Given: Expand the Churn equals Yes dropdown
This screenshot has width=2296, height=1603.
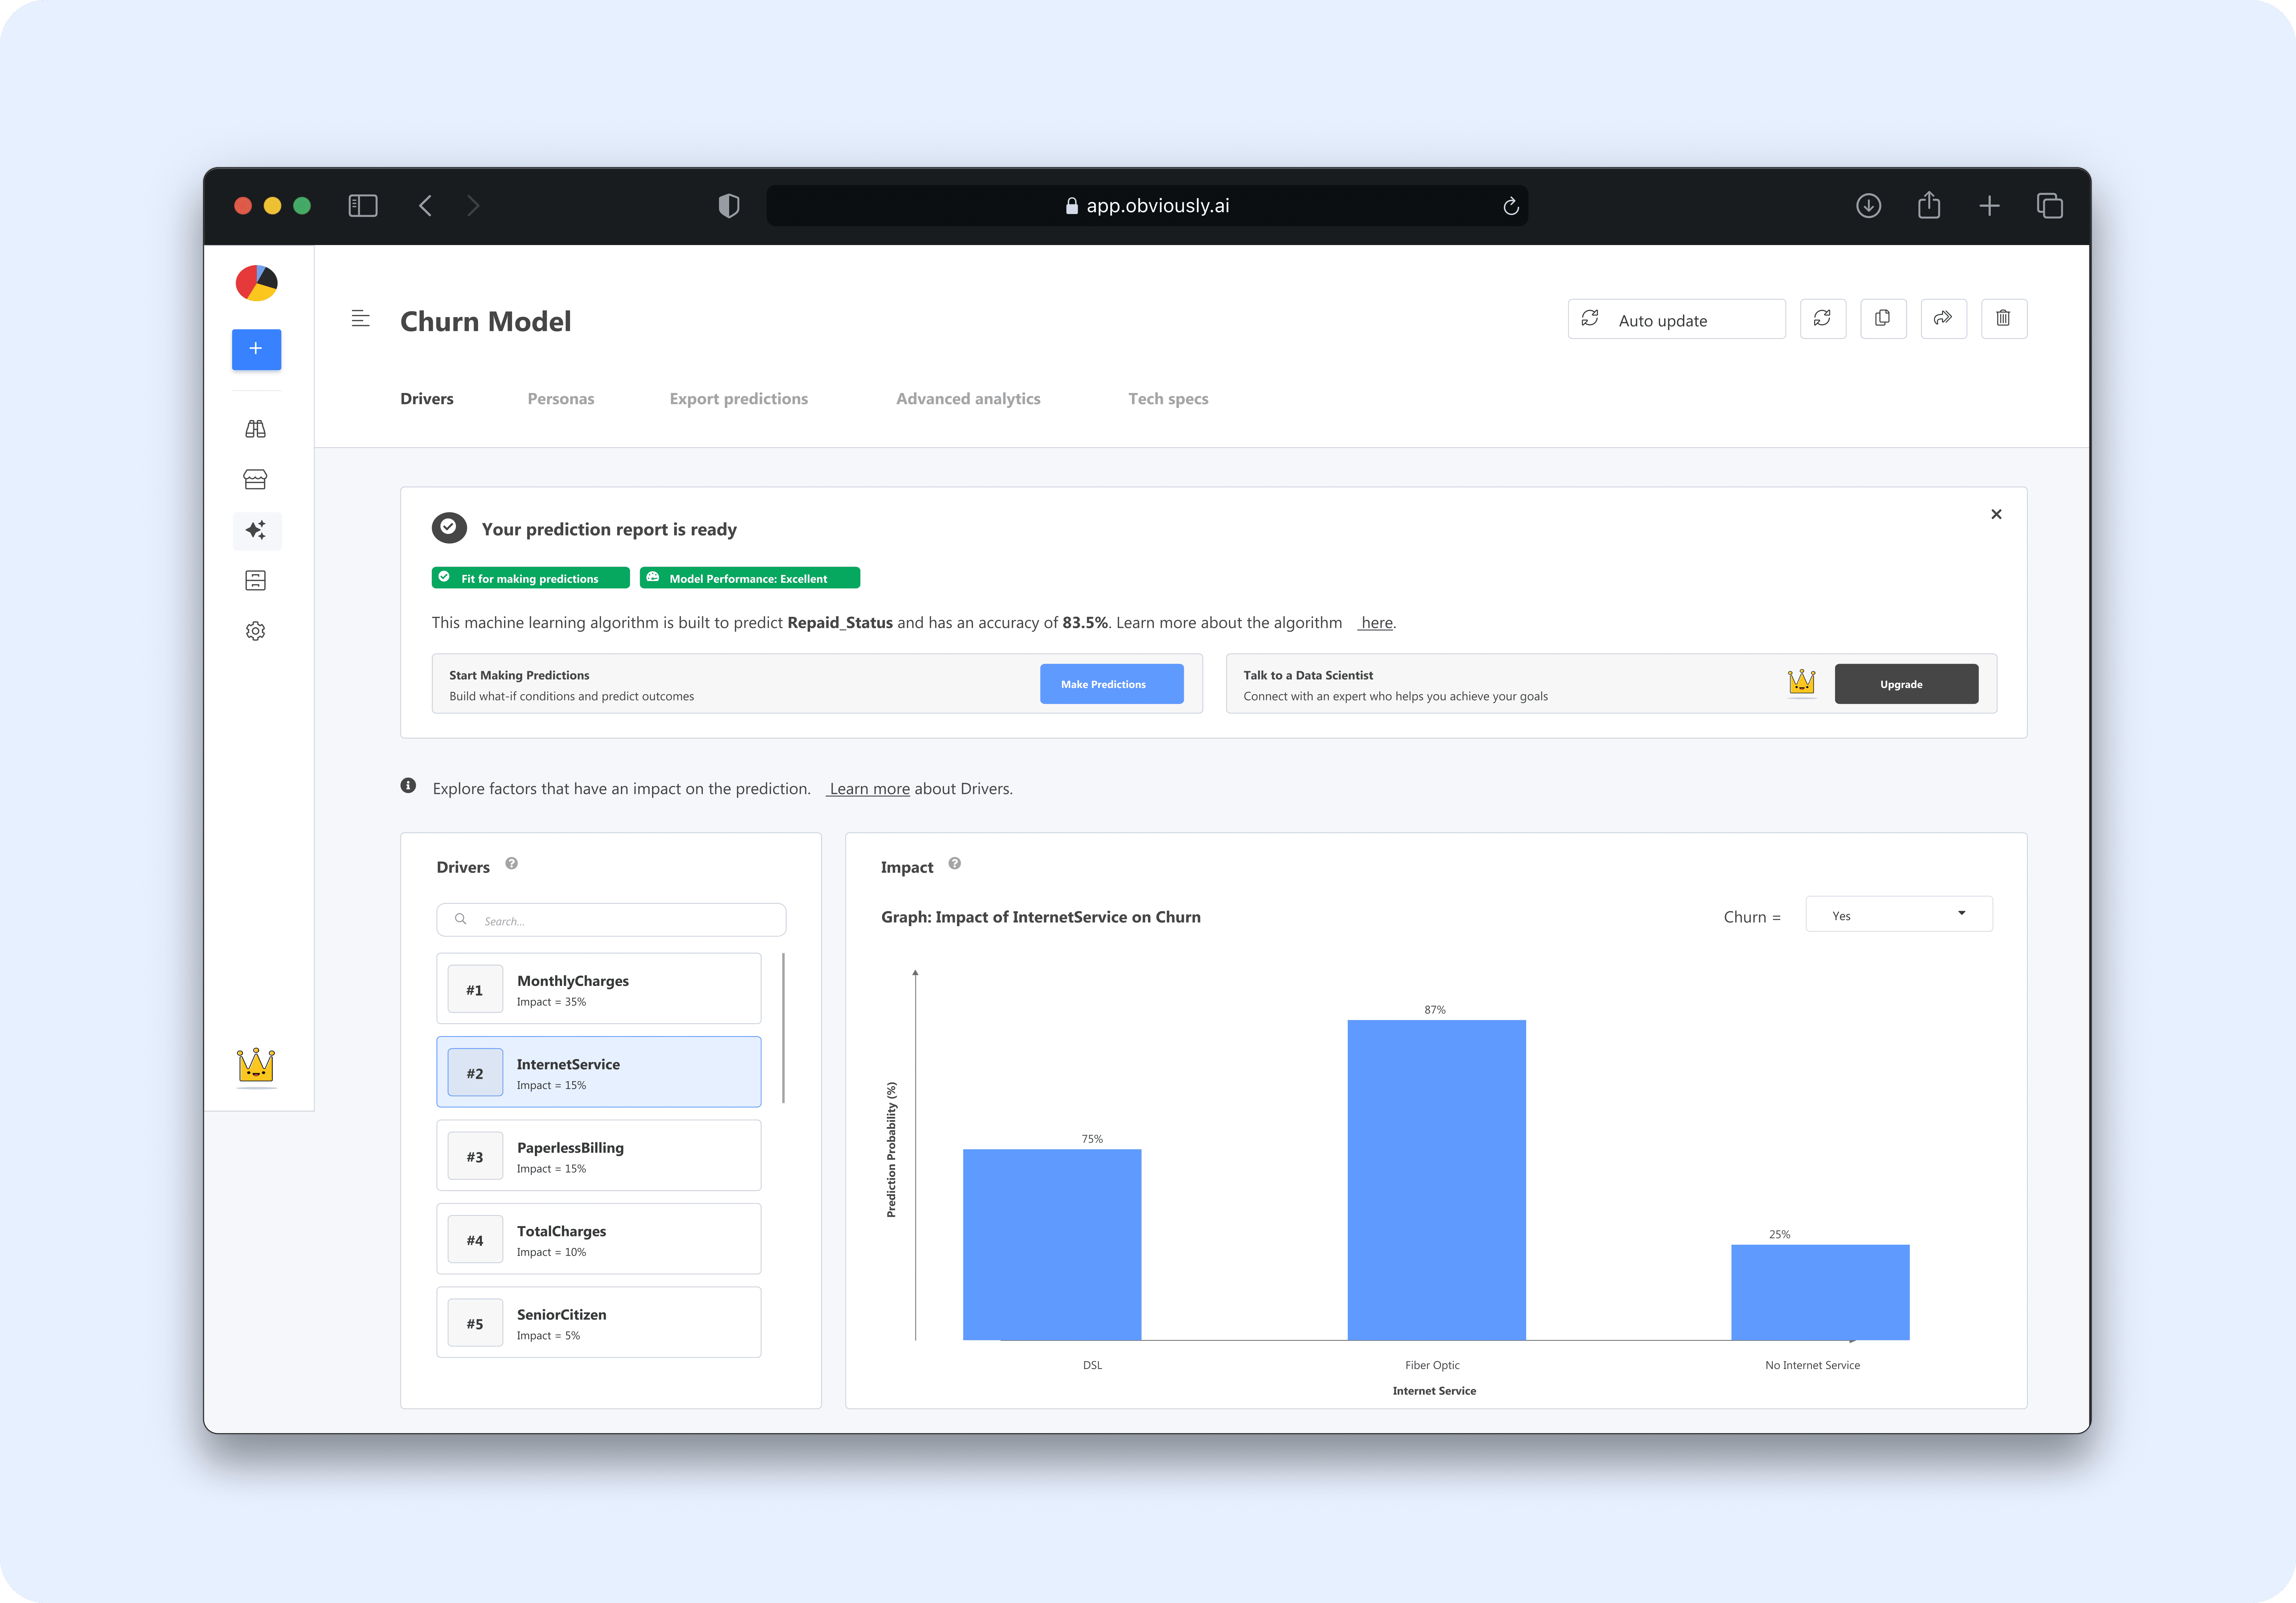Looking at the screenshot, I should [x=1898, y=914].
